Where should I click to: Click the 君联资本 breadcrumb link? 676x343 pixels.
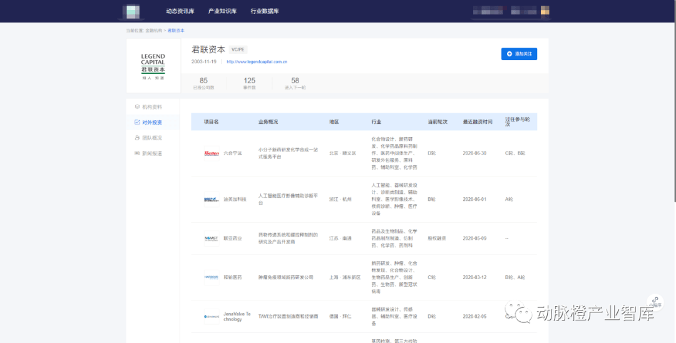pyautogui.click(x=176, y=31)
